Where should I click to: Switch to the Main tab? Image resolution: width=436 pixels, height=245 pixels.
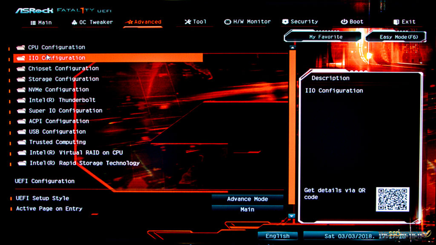click(41, 23)
